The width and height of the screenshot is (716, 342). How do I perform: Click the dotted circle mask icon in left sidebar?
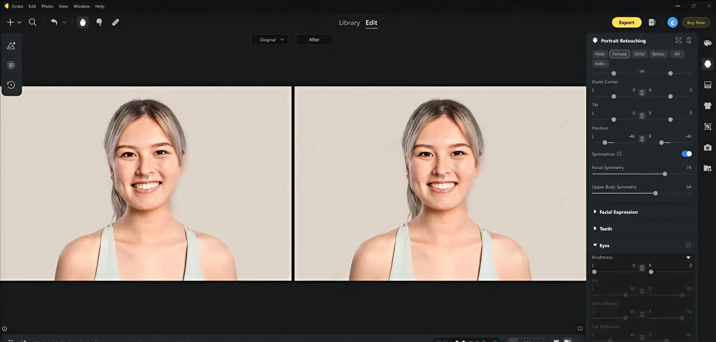point(11,65)
